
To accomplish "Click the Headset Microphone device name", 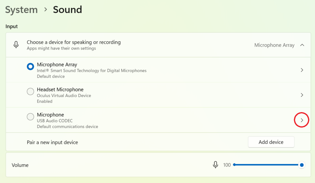I will click(x=60, y=90).
